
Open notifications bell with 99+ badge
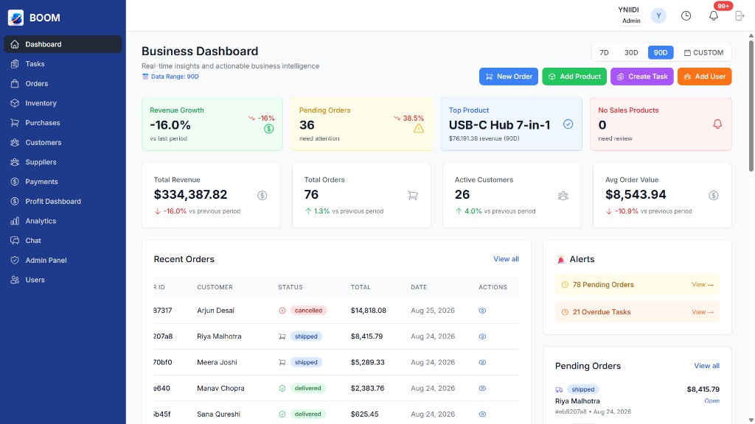(714, 16)
